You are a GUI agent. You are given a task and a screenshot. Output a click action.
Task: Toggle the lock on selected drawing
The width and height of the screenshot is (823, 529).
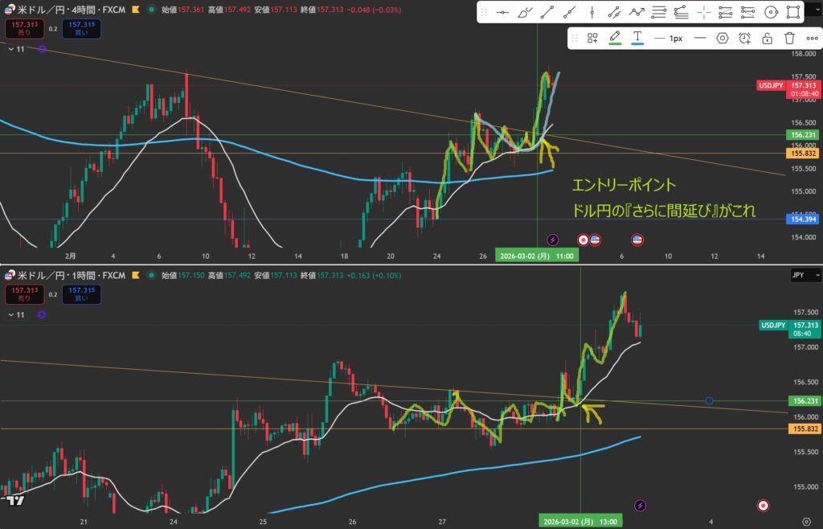tap(768, 38)
